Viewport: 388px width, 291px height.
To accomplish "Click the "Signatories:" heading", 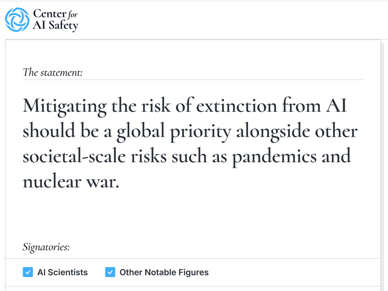I will tap(46, 247).
